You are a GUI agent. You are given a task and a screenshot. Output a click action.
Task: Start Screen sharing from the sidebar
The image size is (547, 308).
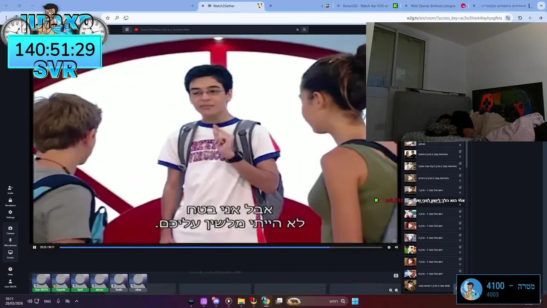(10, 254)
